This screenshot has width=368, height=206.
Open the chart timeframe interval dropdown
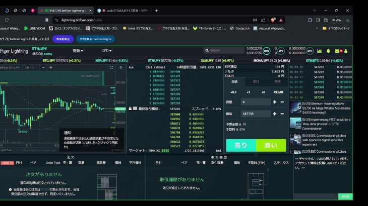pyautogui.click(x=27, y=67)
